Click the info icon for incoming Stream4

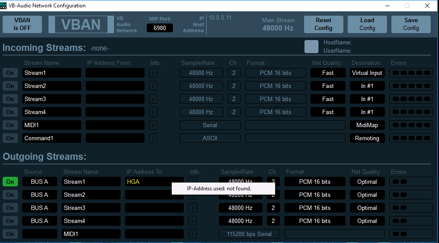(153, 112)
